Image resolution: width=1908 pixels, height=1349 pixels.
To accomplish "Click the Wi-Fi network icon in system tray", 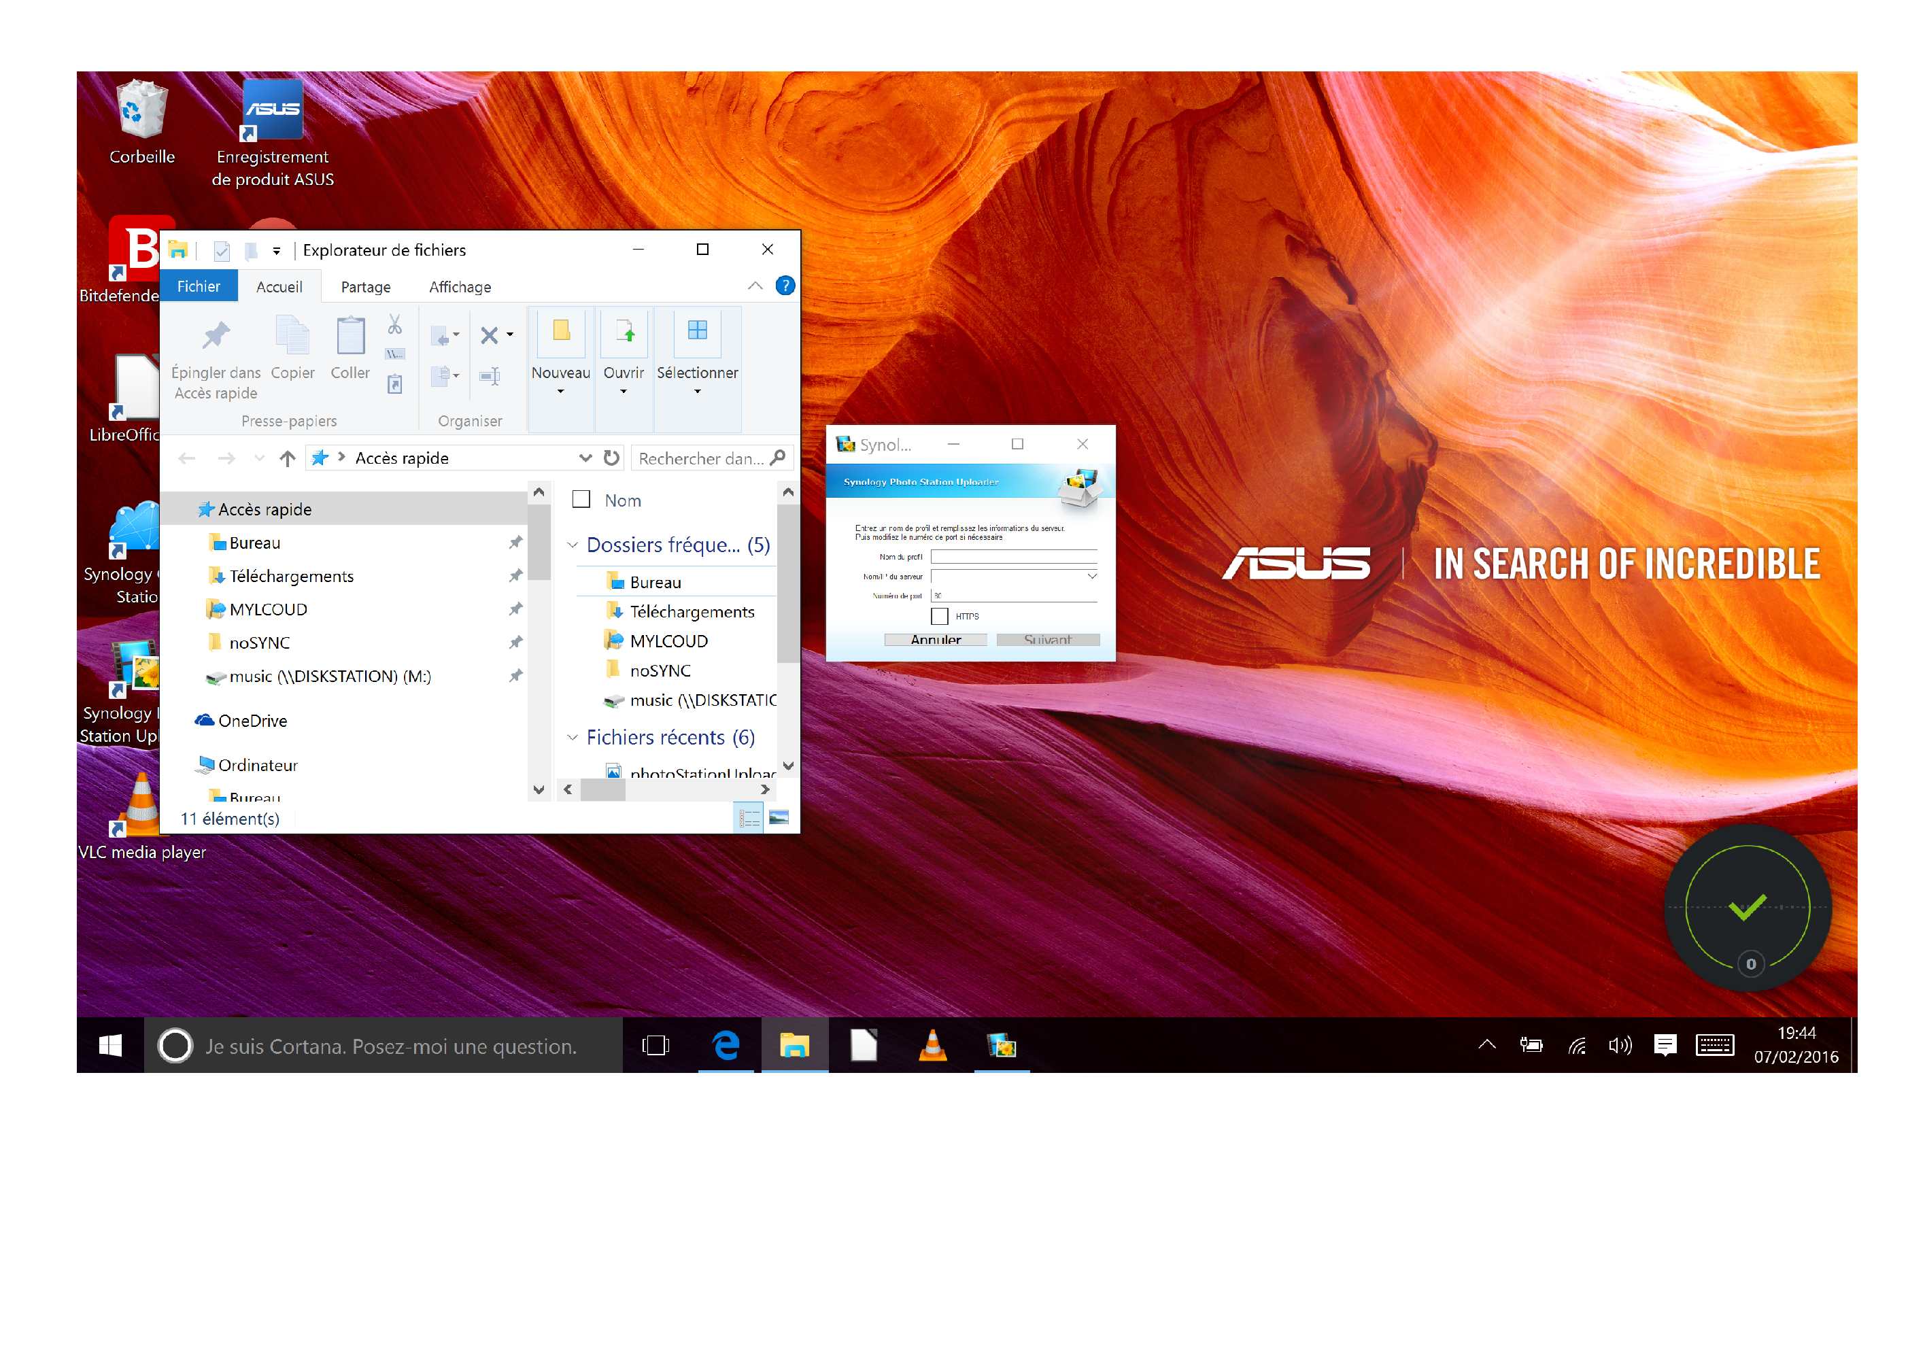I will pyautogui.click(x=1576, y=1046).
